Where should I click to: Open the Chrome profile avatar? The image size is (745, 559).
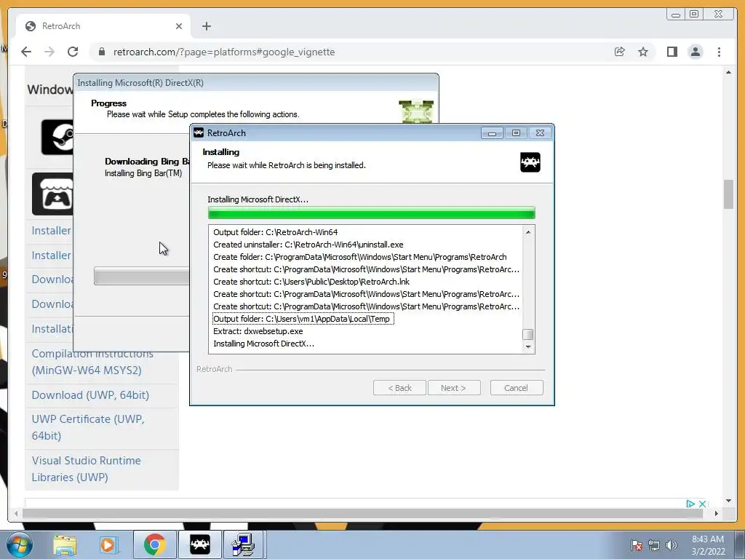click(x=696, y=52)
